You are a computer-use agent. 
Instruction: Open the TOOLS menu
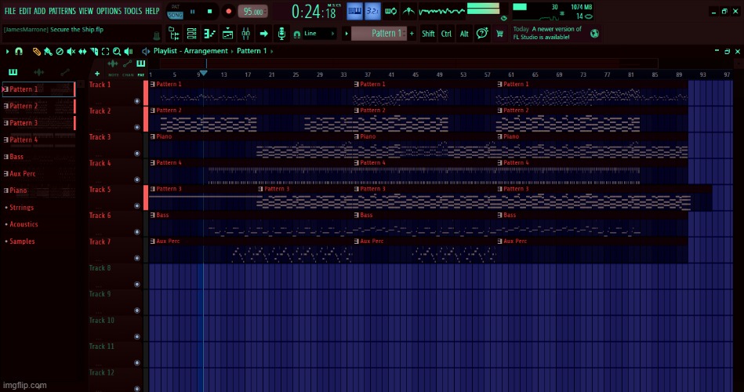pyautogui.click(x=132, y=11)
